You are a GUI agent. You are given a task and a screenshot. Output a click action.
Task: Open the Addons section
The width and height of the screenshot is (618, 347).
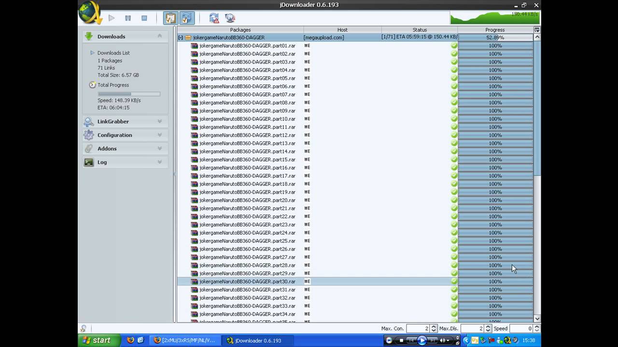pyautogui.click(x=125, y=148)
